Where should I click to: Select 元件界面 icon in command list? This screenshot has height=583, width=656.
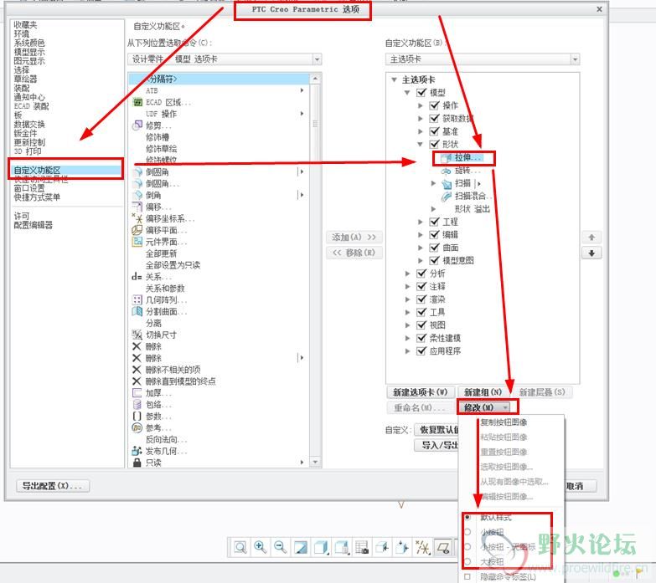tap(137, 242)
